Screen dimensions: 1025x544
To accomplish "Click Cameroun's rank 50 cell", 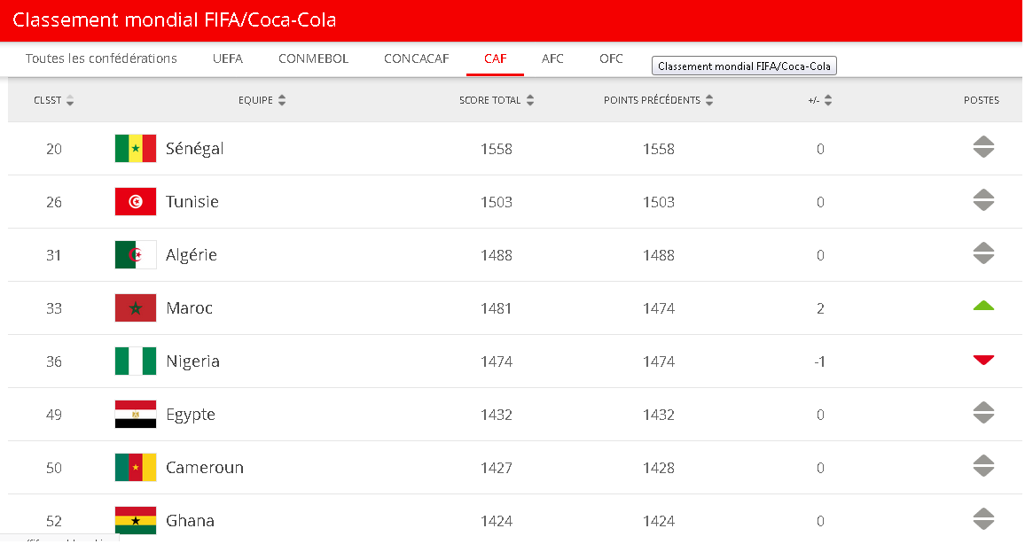I will click(53, 468).
